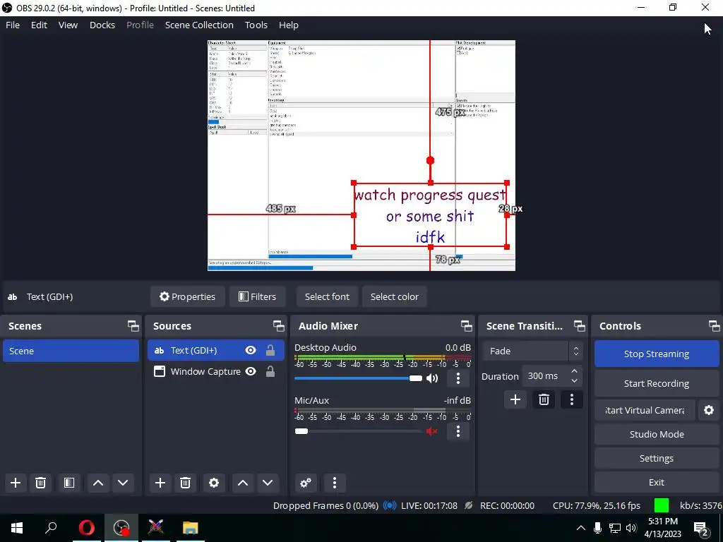Open the Docks menu
The image size is (723, 542).
pyautogui.click(x=102, y=25)
